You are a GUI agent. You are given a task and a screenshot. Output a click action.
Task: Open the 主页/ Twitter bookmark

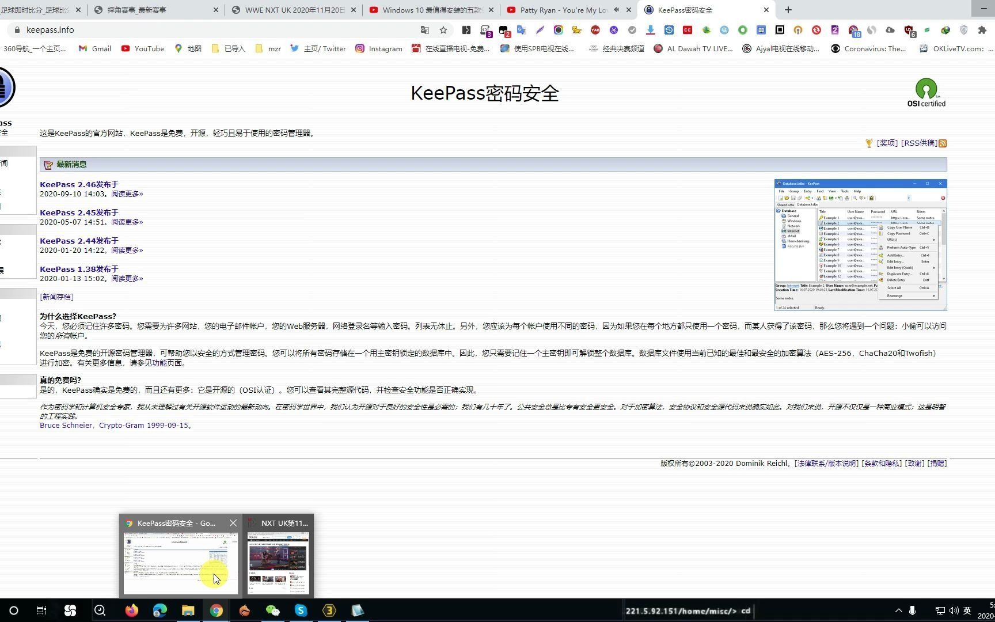pos(318,48)
